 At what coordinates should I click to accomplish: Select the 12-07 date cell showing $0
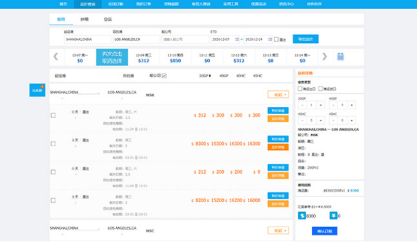pos(80,57)
